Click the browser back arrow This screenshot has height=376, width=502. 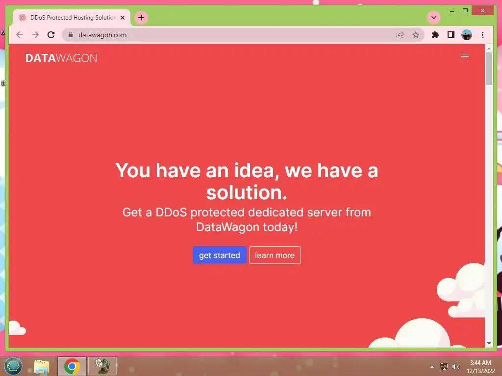[x=20, y=35]
